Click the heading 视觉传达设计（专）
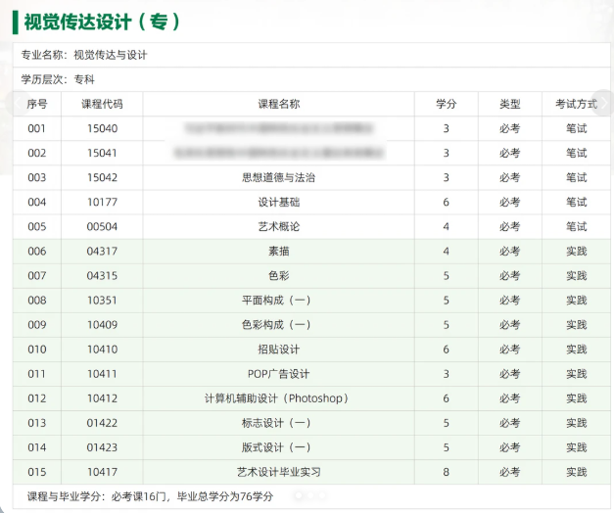The width and height of the screenshot is (614, 513). 102,22
